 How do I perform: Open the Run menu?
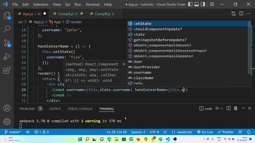(x=78, y=4)
